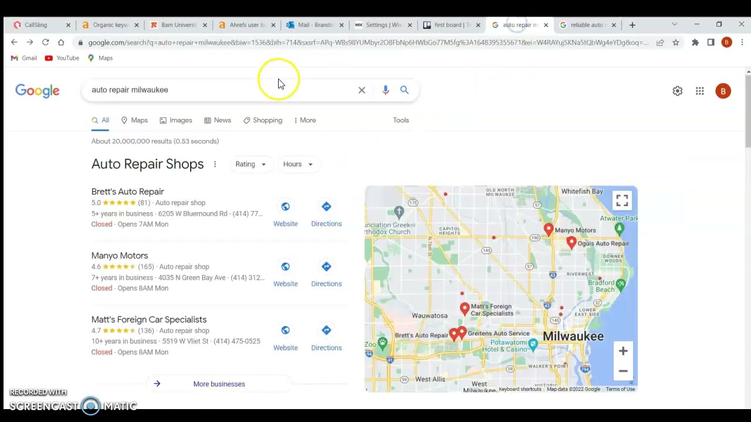Open new browser tab
Image resolution: width=751 pixels, height=422 pixels.
[632, 25]
